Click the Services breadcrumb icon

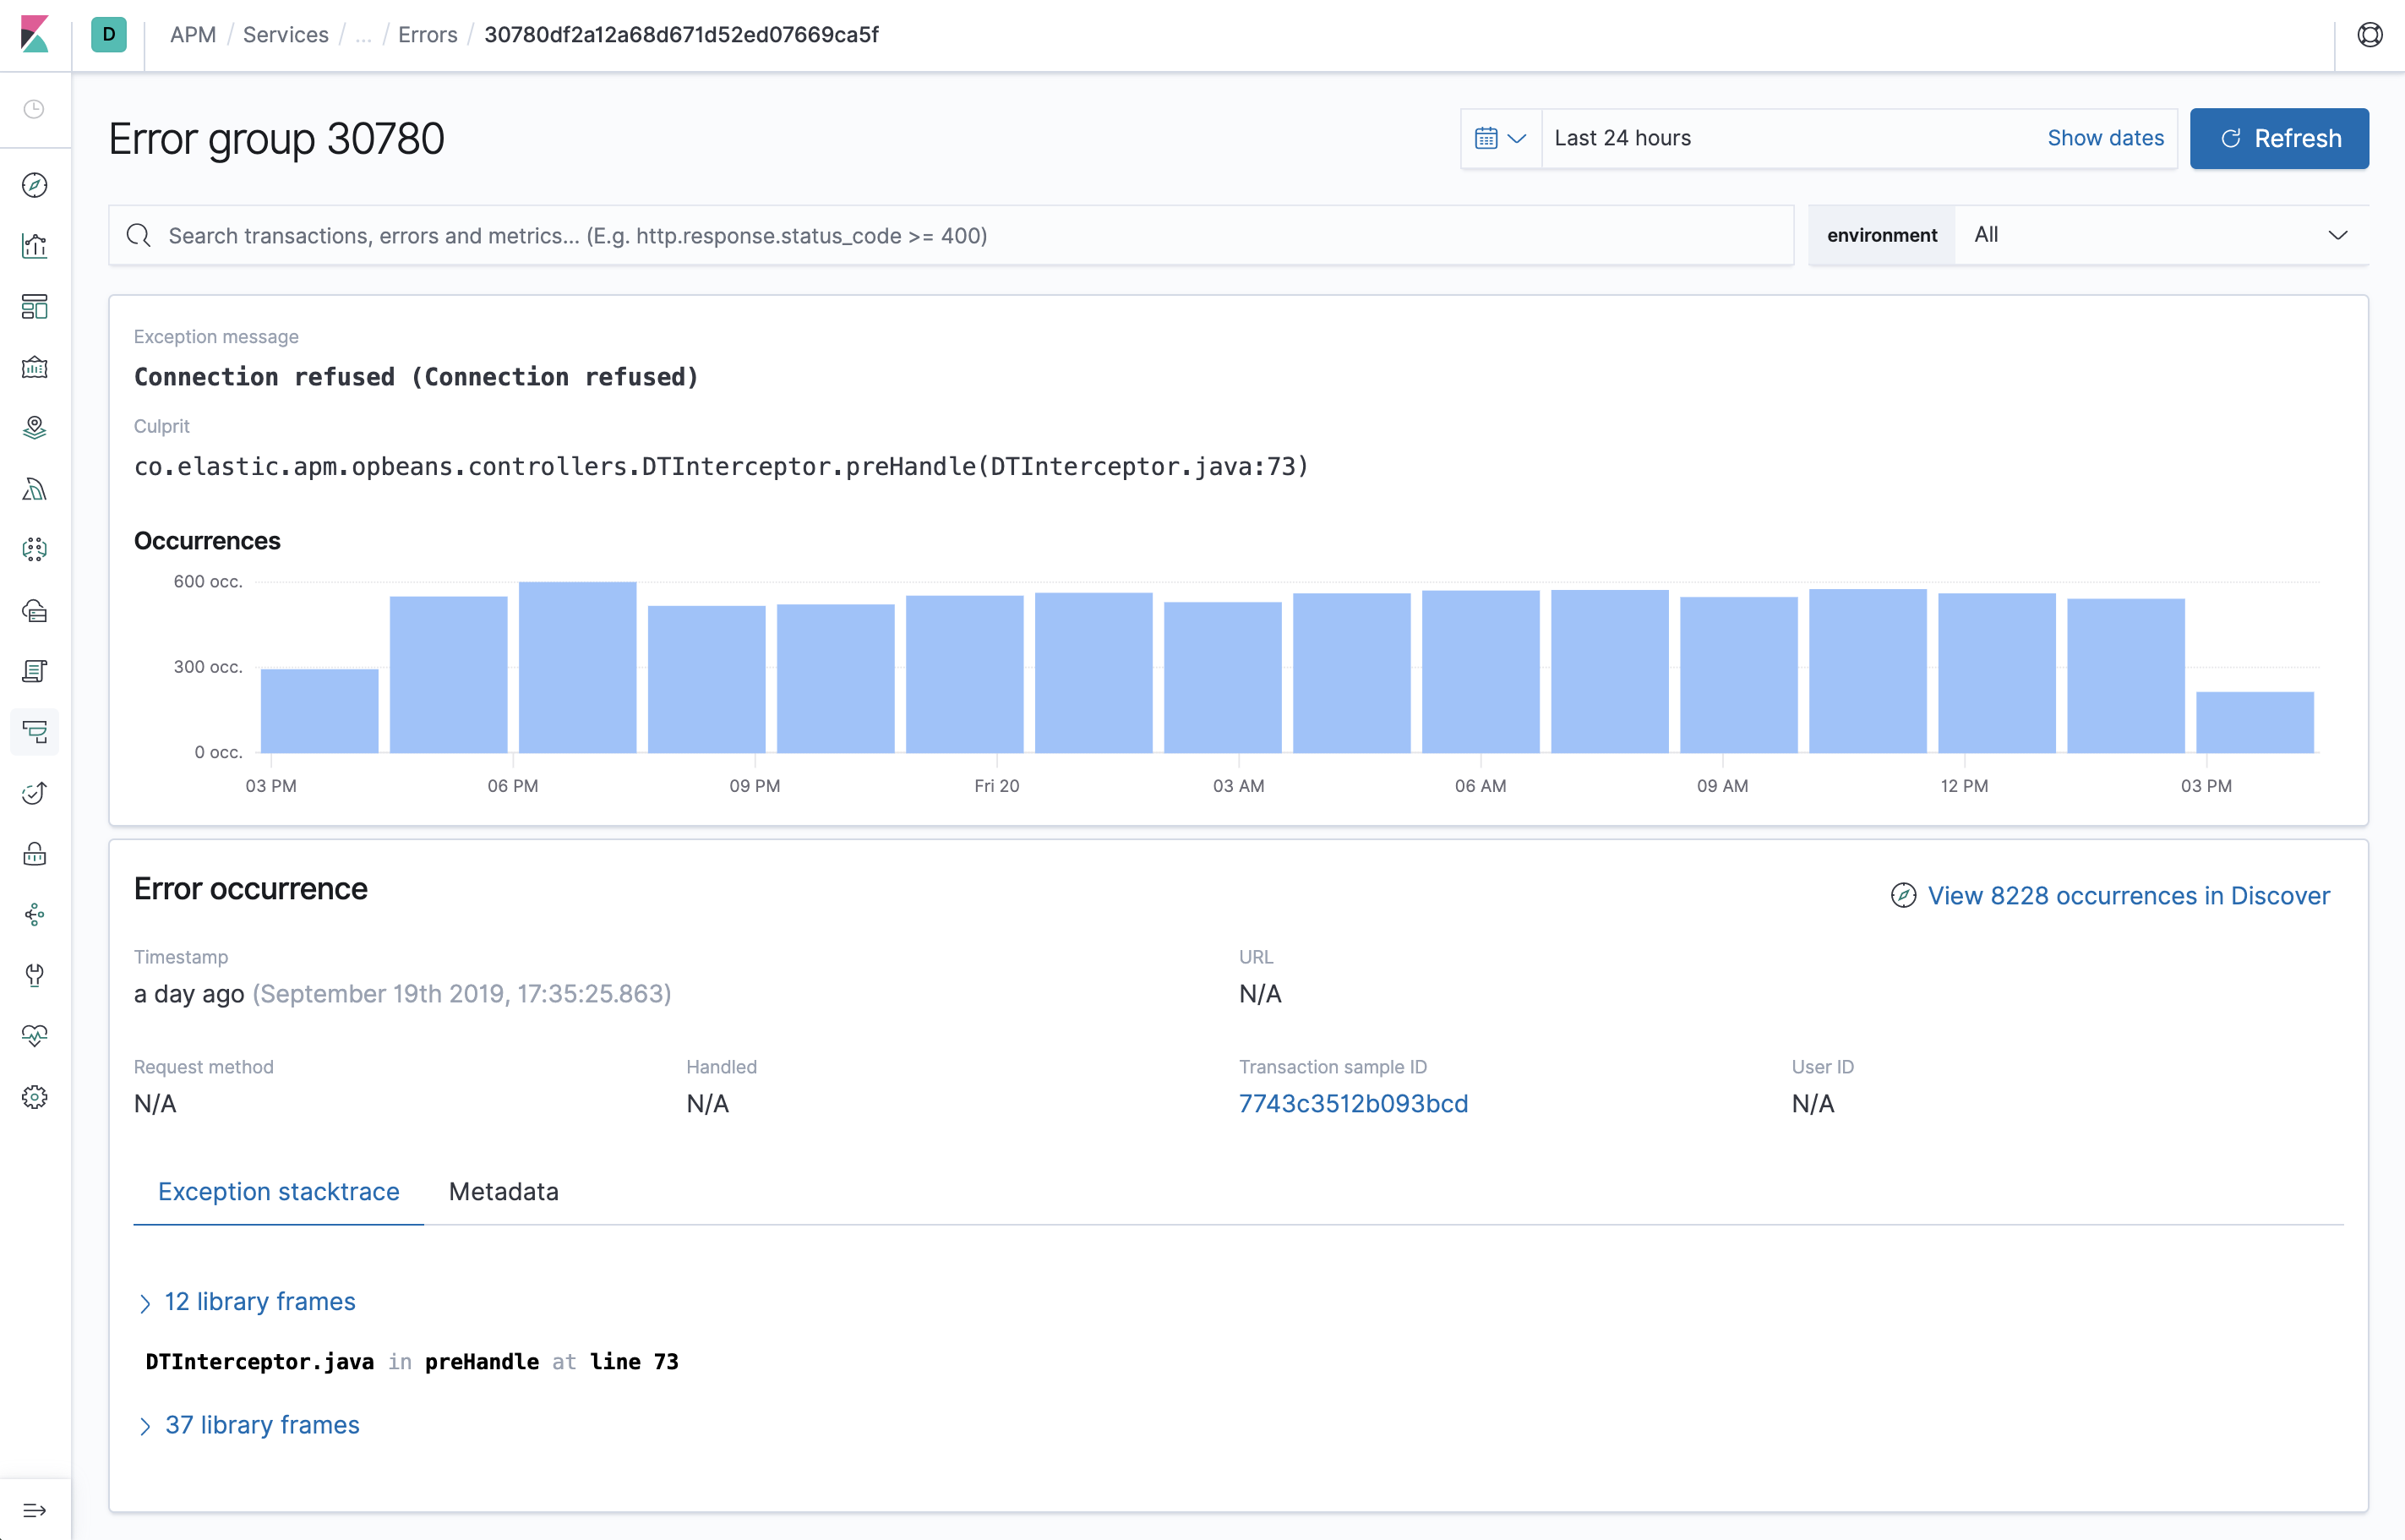coord(286,33)
